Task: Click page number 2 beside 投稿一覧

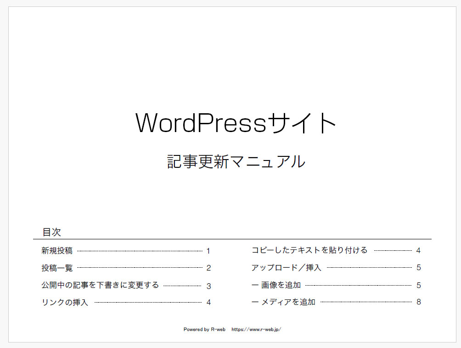Action: coord(208,268)
